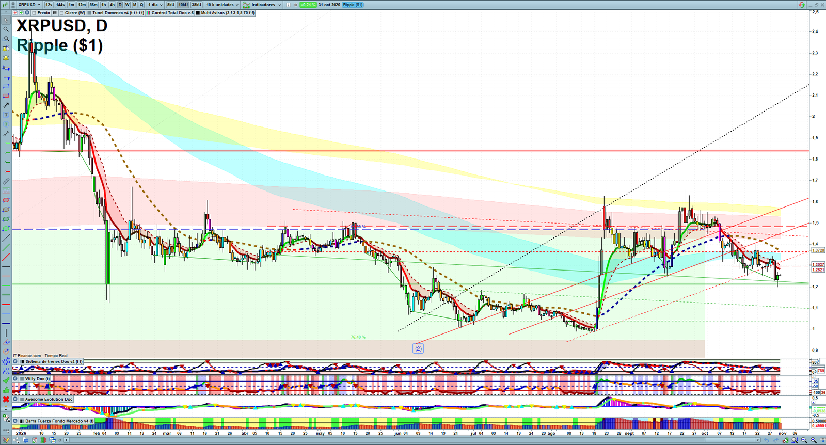Toggle the Precio checkbox

click(x=34, y=13)
